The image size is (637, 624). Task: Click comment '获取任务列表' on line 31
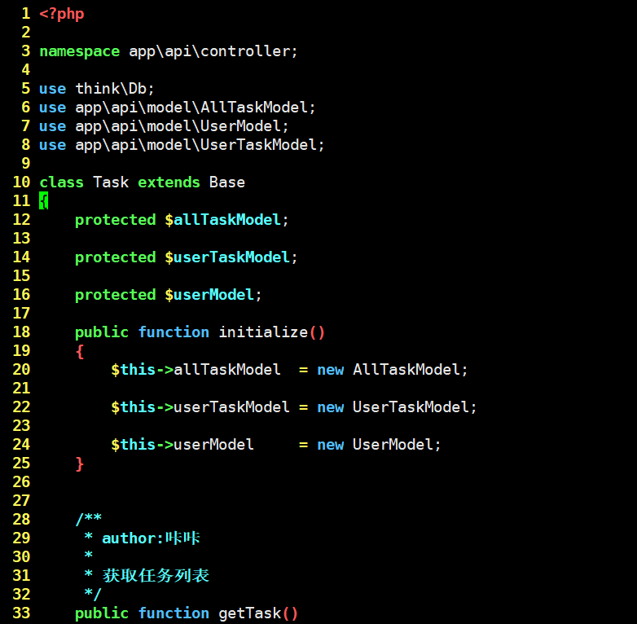pyautogui.click(x=156, y=576)
